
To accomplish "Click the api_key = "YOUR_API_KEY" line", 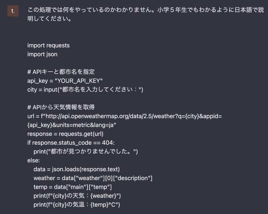I will (65, 81).
